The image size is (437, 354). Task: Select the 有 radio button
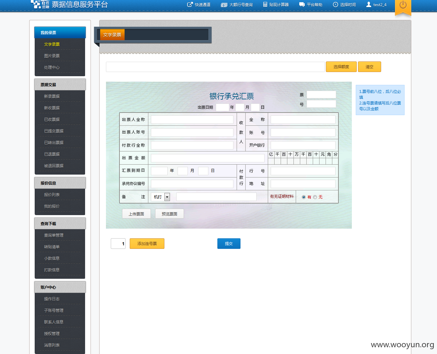304,197
